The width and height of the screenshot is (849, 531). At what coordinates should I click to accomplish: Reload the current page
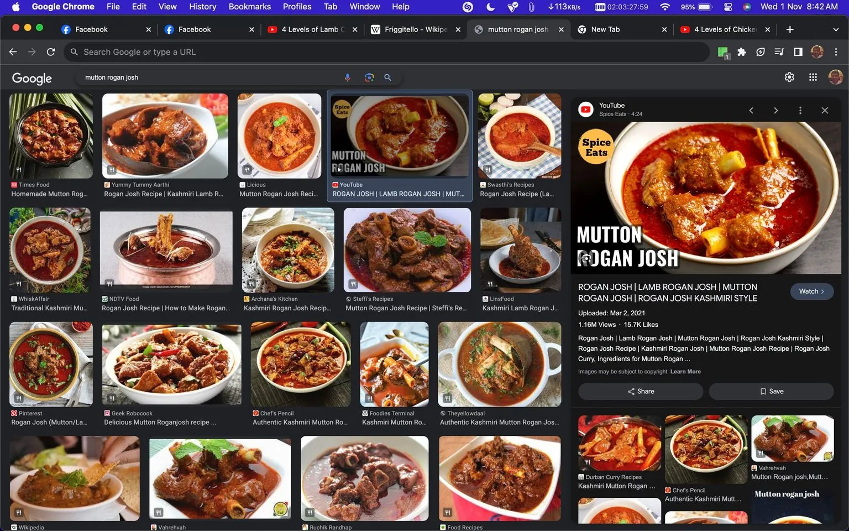click(x=50, y=51)
